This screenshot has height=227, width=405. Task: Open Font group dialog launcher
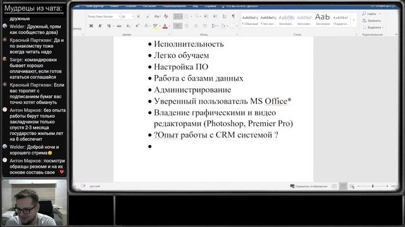pos(170,34)
